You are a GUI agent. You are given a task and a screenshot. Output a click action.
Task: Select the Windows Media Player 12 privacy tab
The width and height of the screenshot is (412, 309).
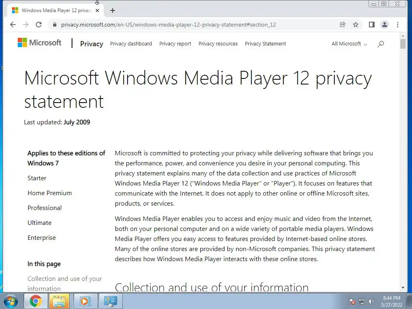(x=54, y=10)
